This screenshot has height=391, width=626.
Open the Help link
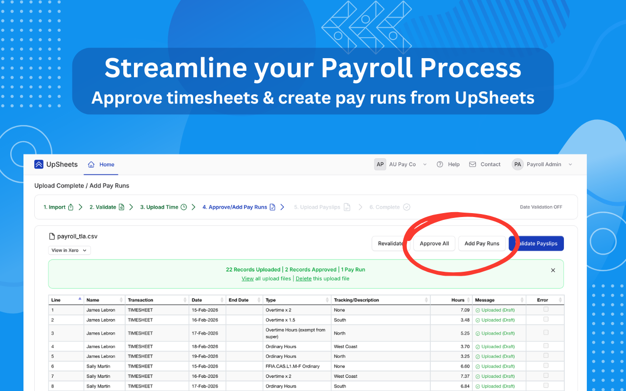click(x=454, y=164)
